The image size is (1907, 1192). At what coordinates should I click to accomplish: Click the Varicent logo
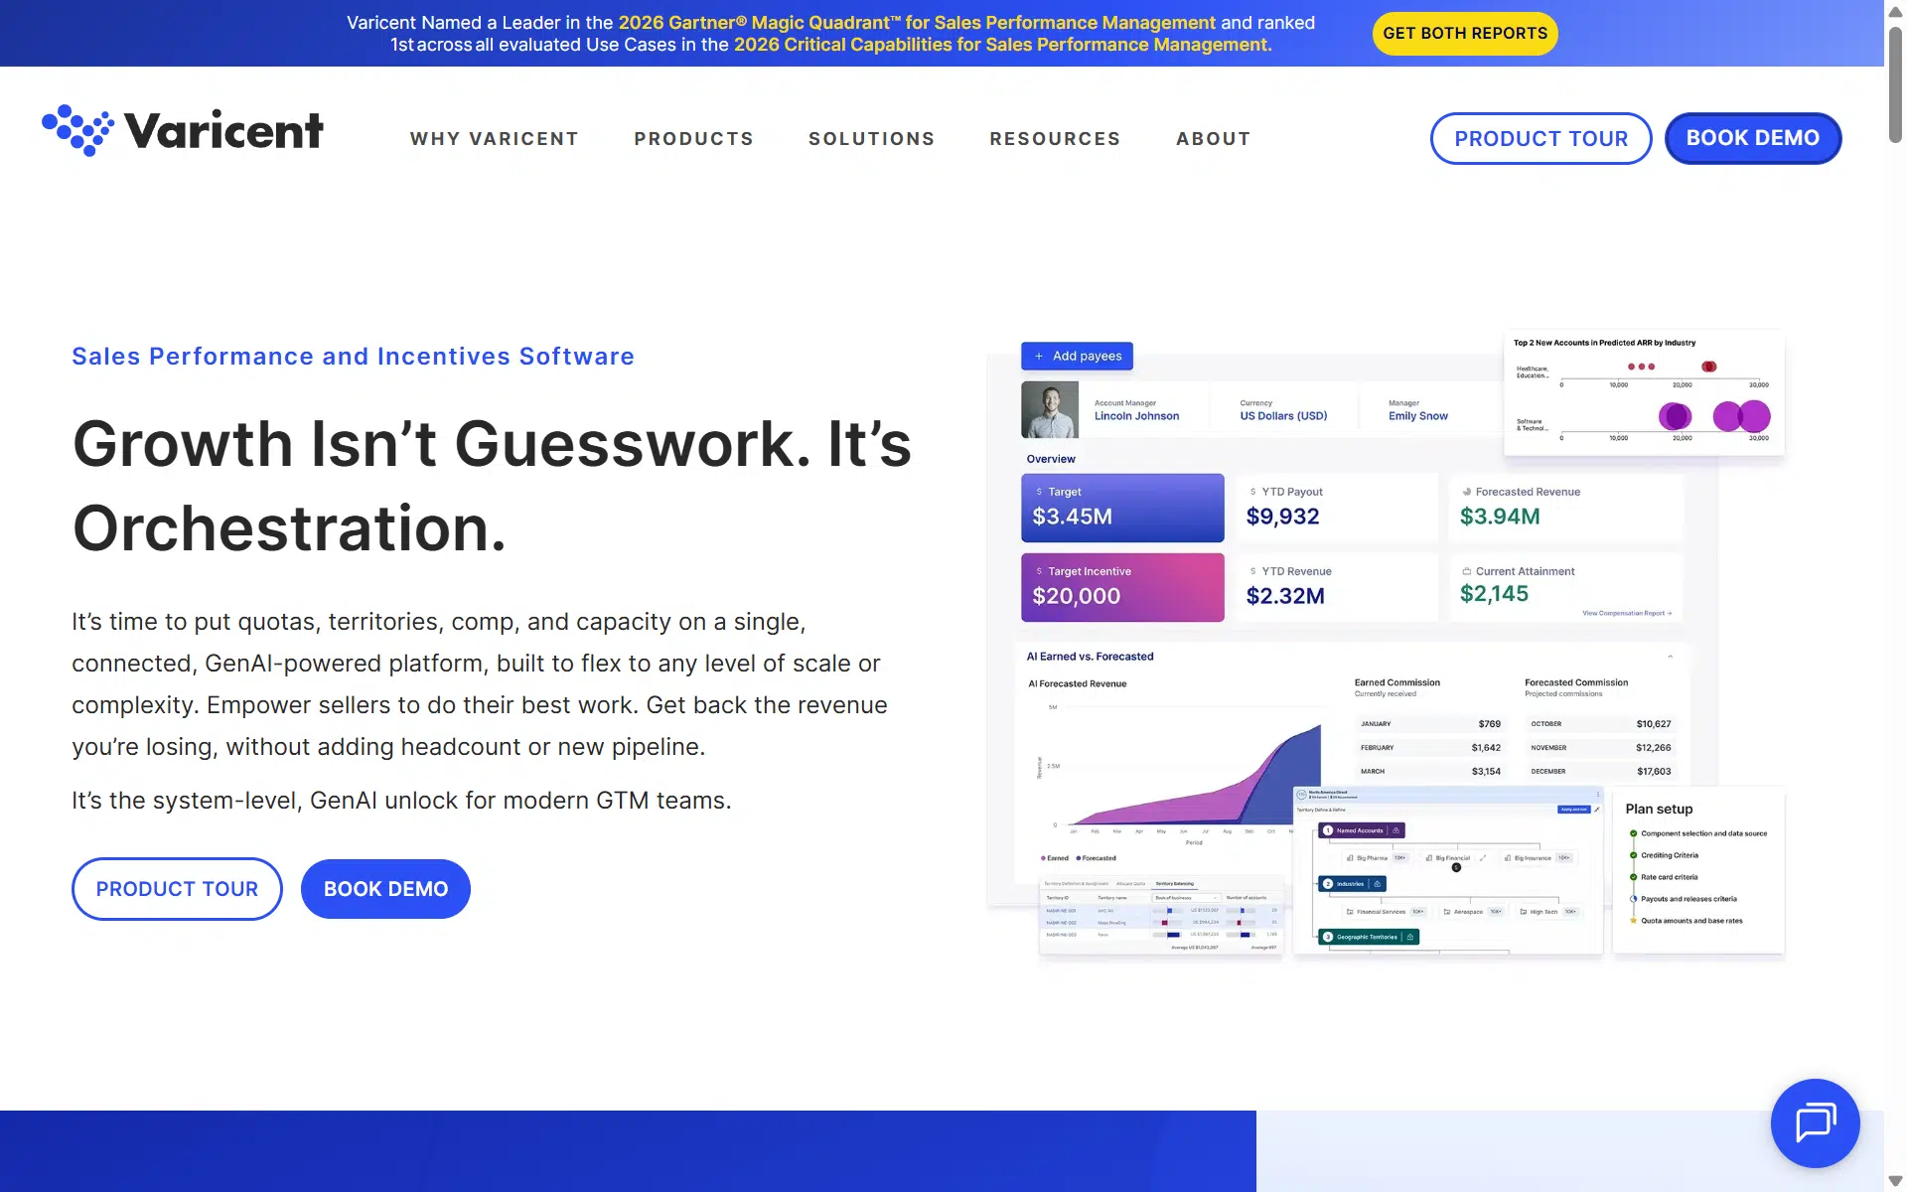183,130
